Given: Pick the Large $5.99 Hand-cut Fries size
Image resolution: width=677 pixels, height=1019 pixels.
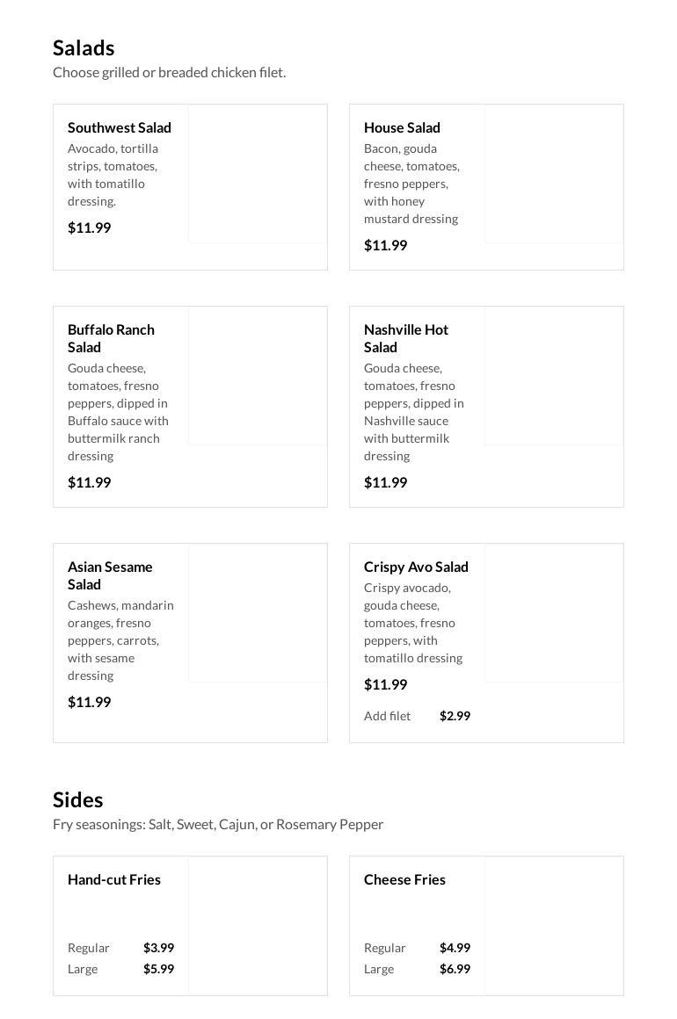Looking at the screenshot, I should point(120,969).
